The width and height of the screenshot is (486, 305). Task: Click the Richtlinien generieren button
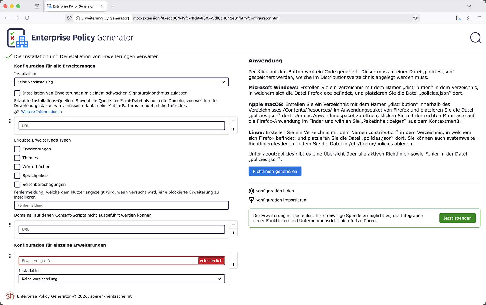(x=275, y=171)
